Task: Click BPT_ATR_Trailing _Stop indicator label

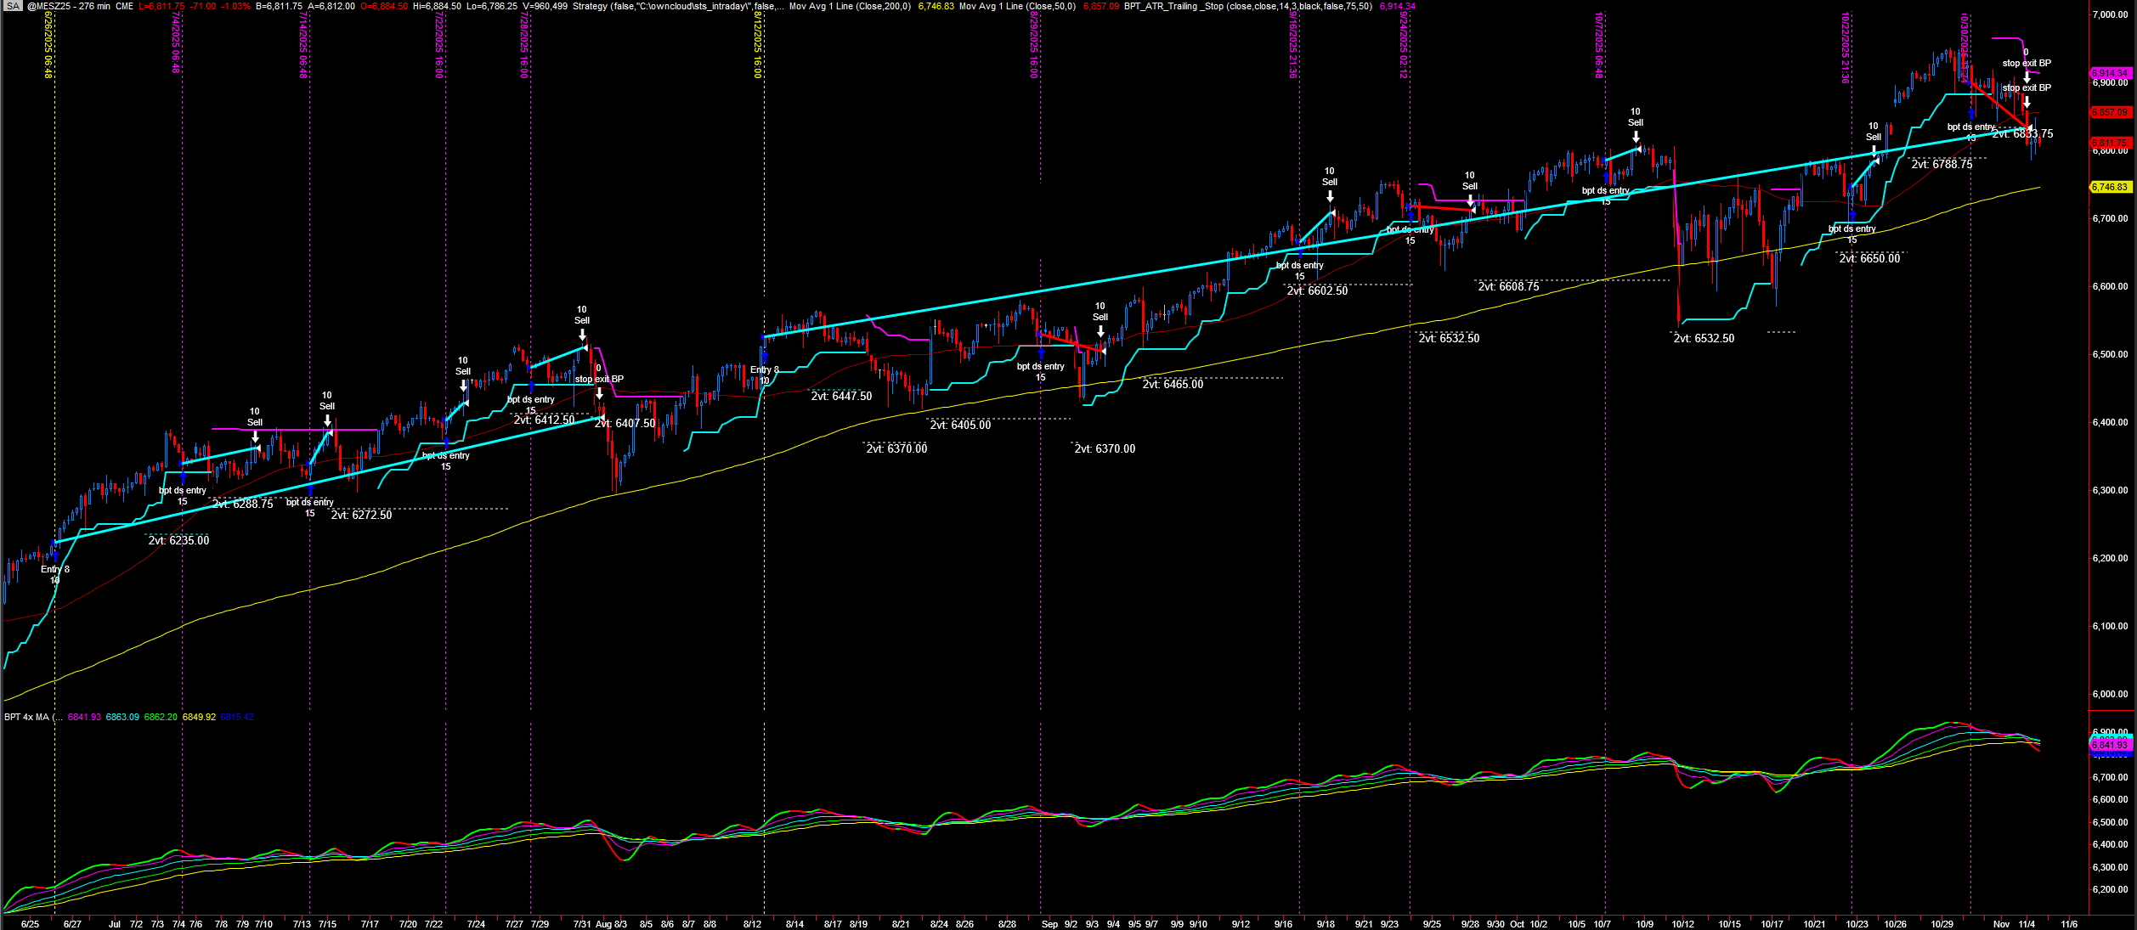Action: (x=1247, y=6)
